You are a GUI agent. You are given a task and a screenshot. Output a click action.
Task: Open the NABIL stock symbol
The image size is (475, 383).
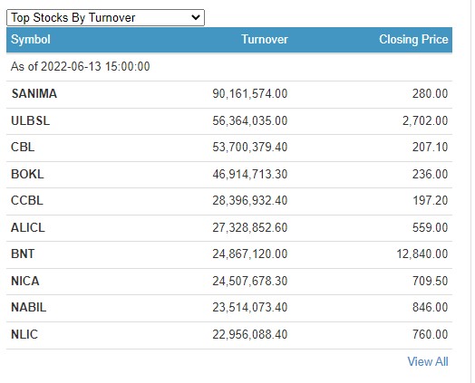click(29, 307)
